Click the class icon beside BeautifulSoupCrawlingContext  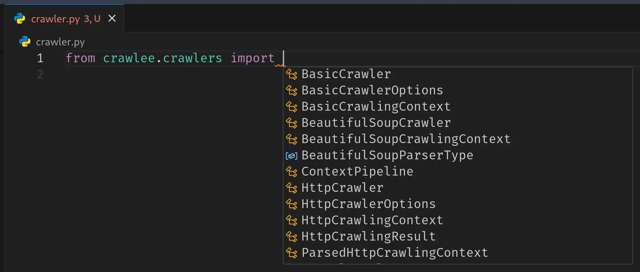[292, 139]
